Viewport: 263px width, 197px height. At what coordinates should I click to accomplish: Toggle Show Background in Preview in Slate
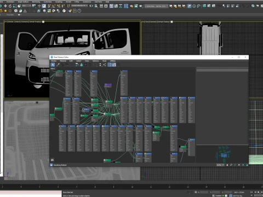[90, 65]
